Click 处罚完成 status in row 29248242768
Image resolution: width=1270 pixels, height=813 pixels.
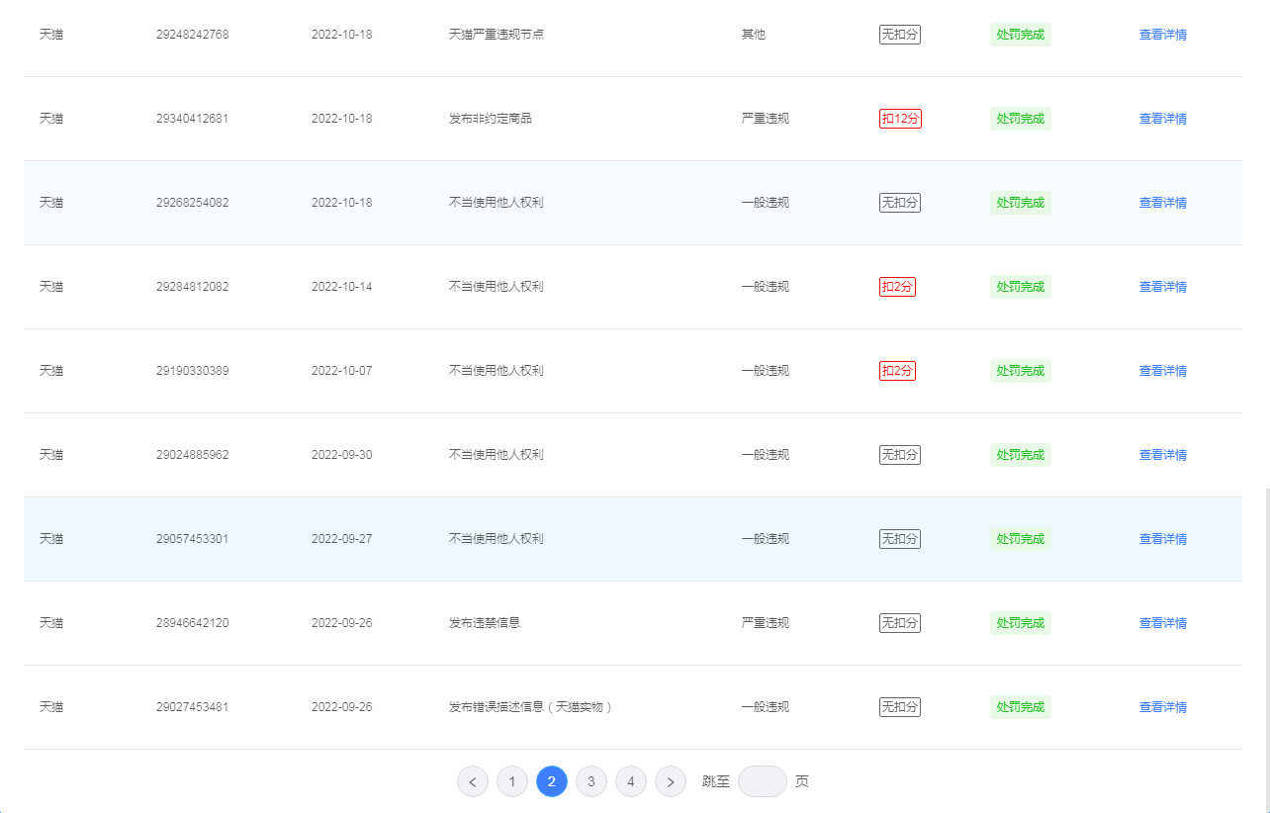coord(1020,35)
